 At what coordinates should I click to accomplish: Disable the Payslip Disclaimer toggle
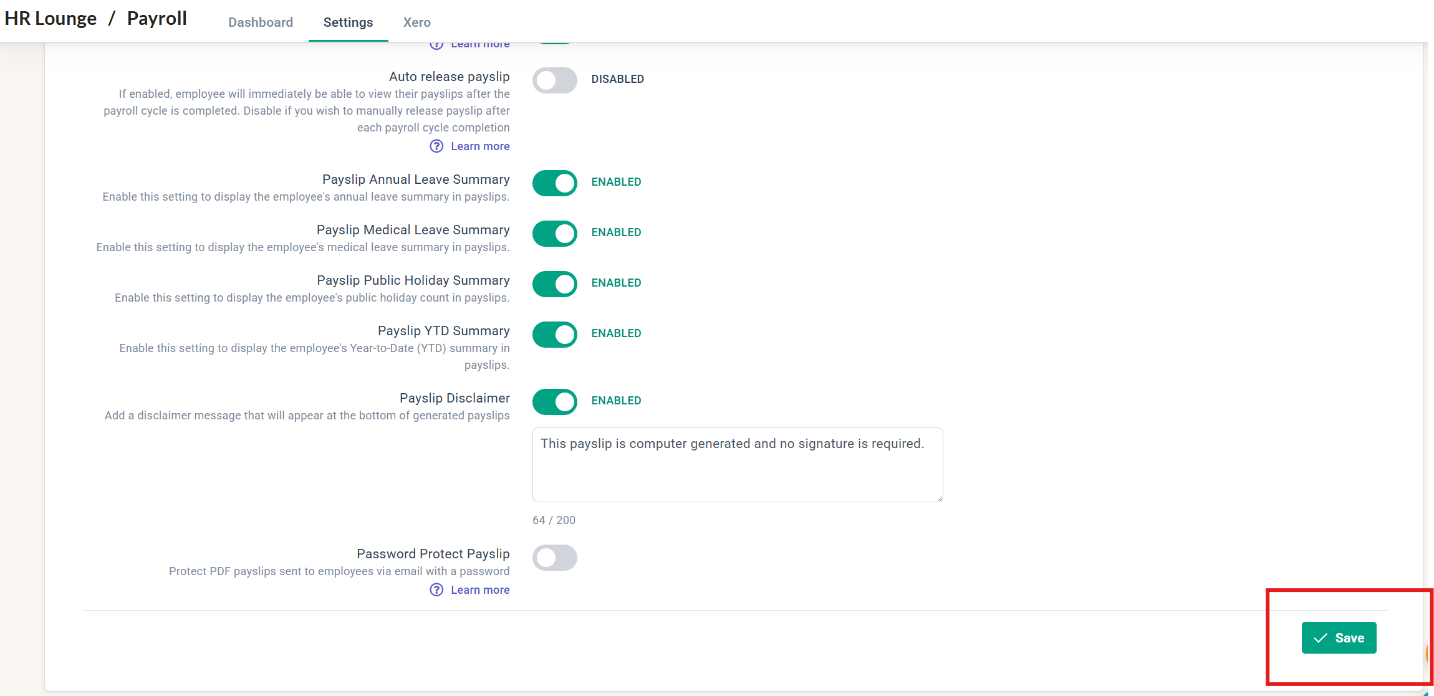[554, 402]
